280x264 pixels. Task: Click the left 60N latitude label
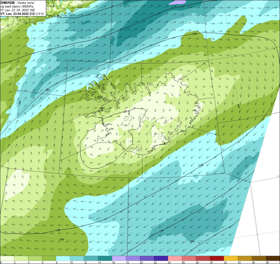[62, 239]
